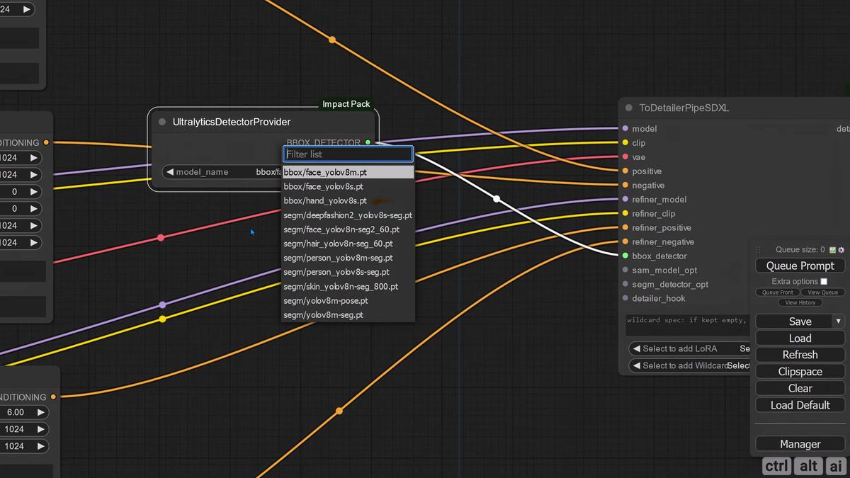Open Clipspace
Viewport: 850px width, 478px height.
800,371
